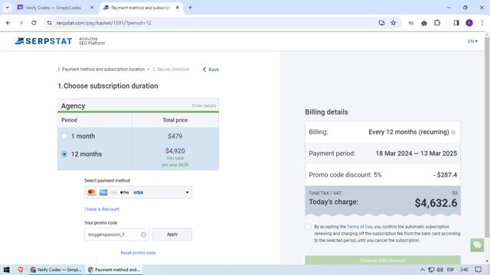
Task: Open the EN language selector
Action: pyautogui.click(x=472, y=41)
